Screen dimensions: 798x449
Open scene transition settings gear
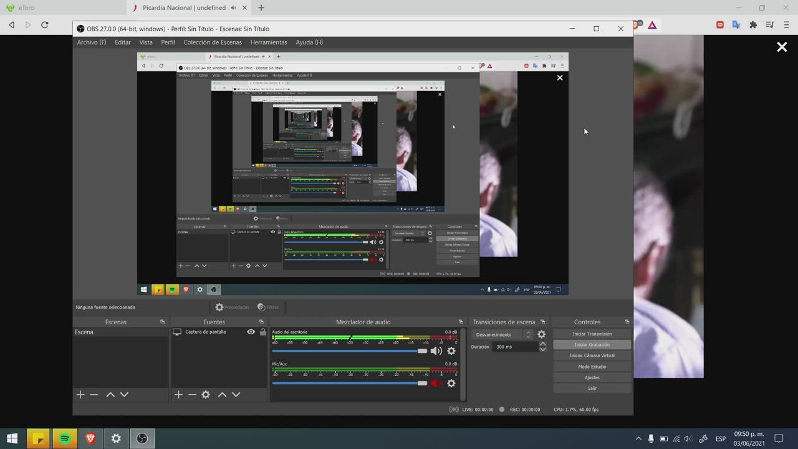[x=541, y=334]
